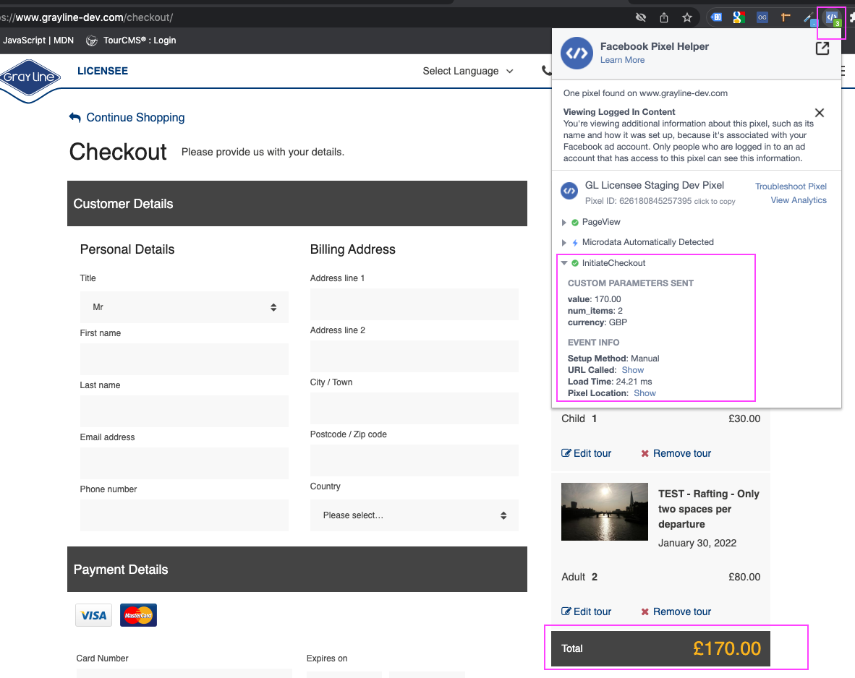Open the orange ruler extension icon
This screenshot has width=855, height=678.
(786, 17)
